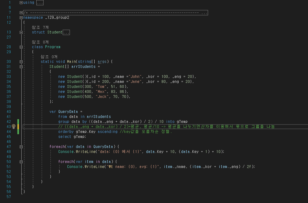Click the "John" string literal

coord(135,77)
